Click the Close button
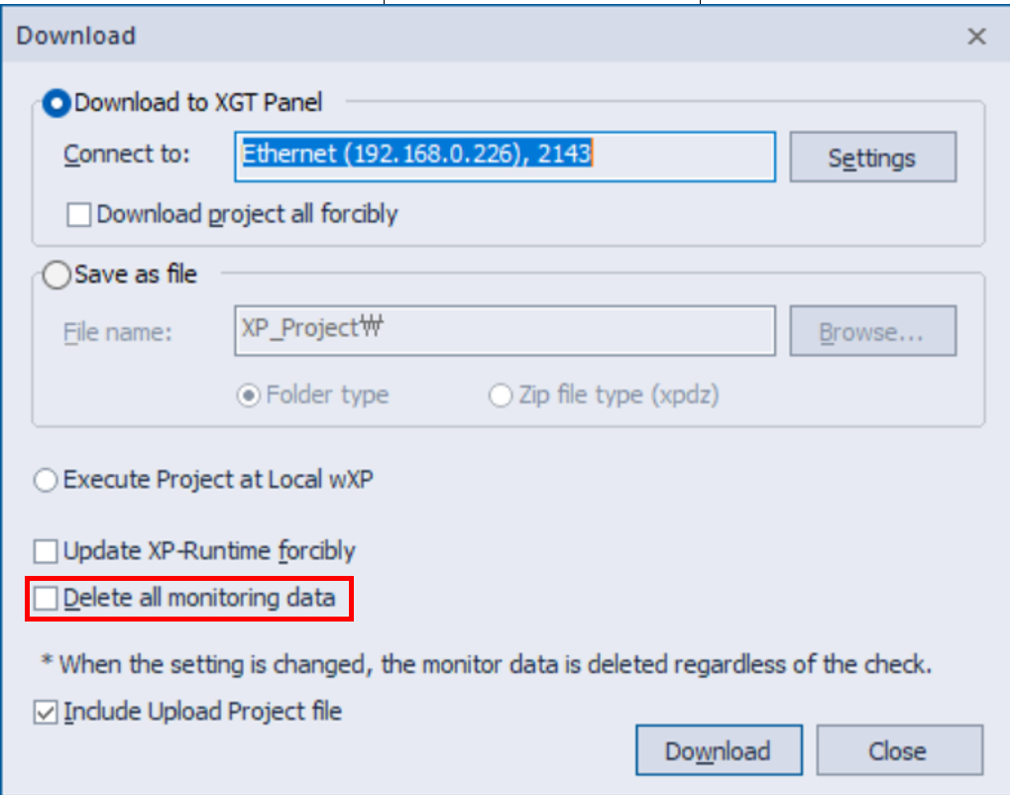Viewport: 1010px width, 795px height. [x=898, y=749]
